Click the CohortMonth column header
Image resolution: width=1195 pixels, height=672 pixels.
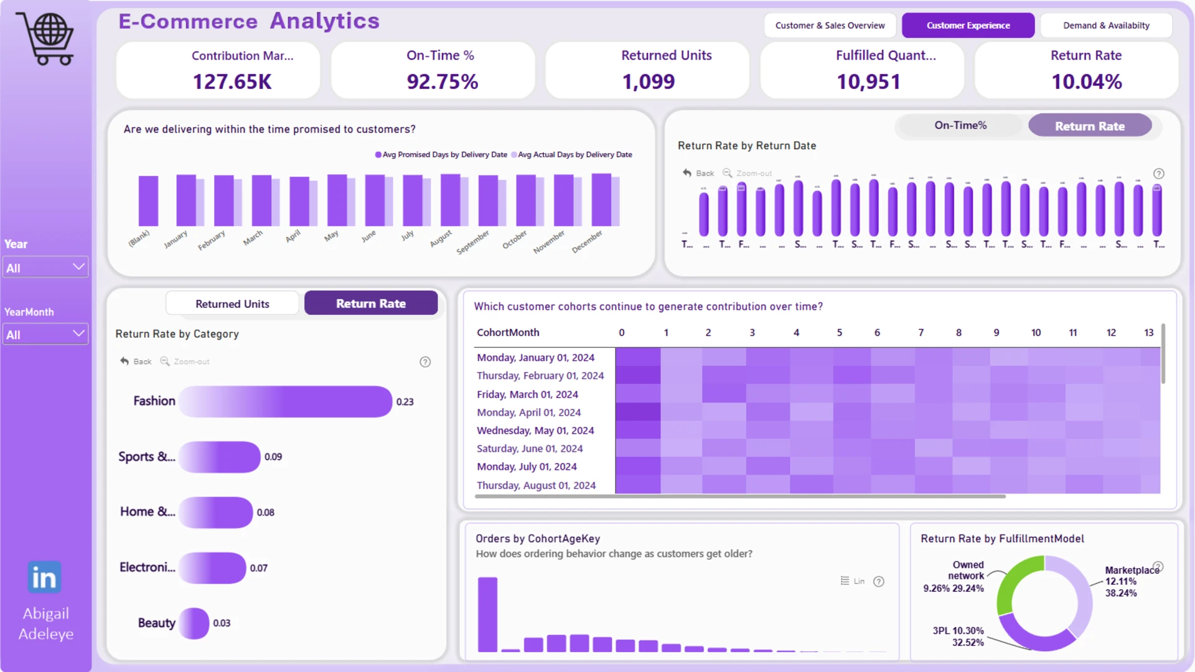(x=508, y=332)
